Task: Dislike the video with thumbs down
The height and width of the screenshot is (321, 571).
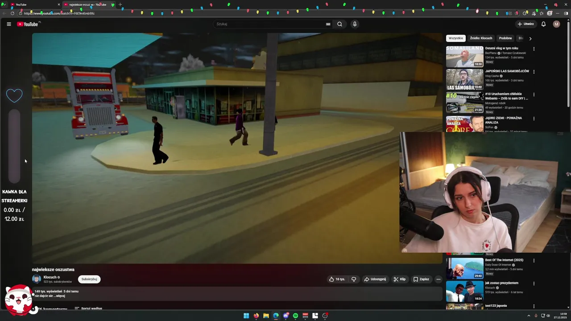Action: (354, 279)
